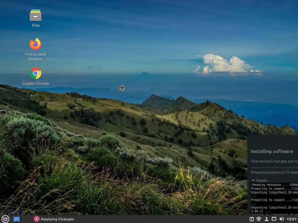Click the volume speaker tray icon
This screenshot has height=223, width=298.
(282, 219)
